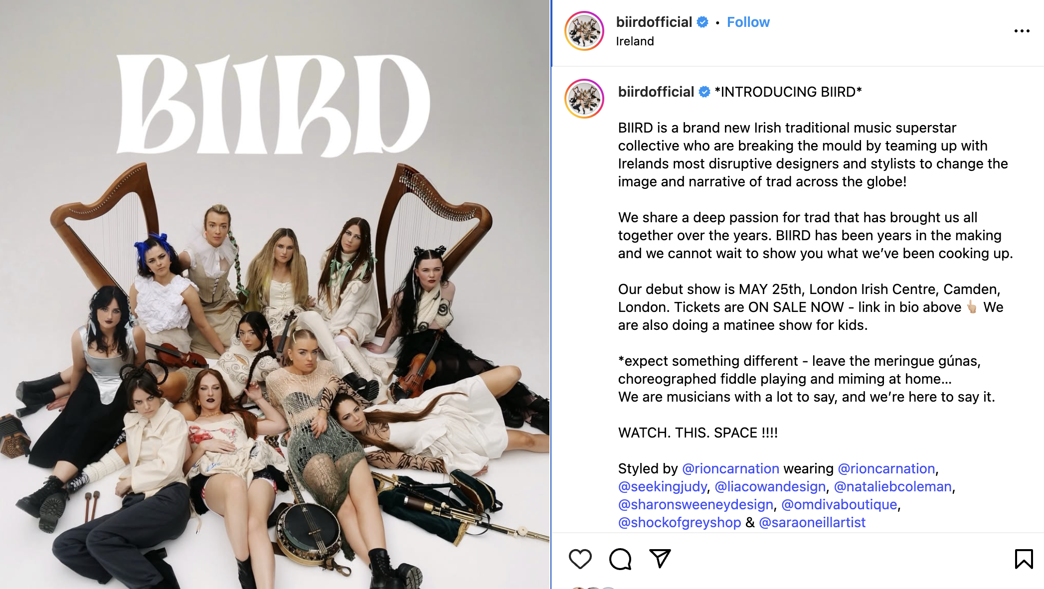Open comments with the speech bubble icon
Viewport: 1044px width, 589px height.
pyautogui.click(x=620, y=559)
